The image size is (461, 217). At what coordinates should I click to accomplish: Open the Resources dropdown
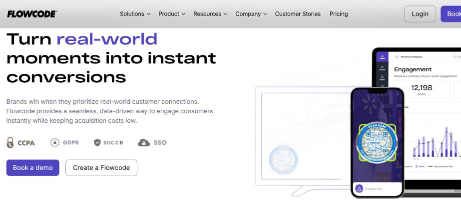pos(210,14)
